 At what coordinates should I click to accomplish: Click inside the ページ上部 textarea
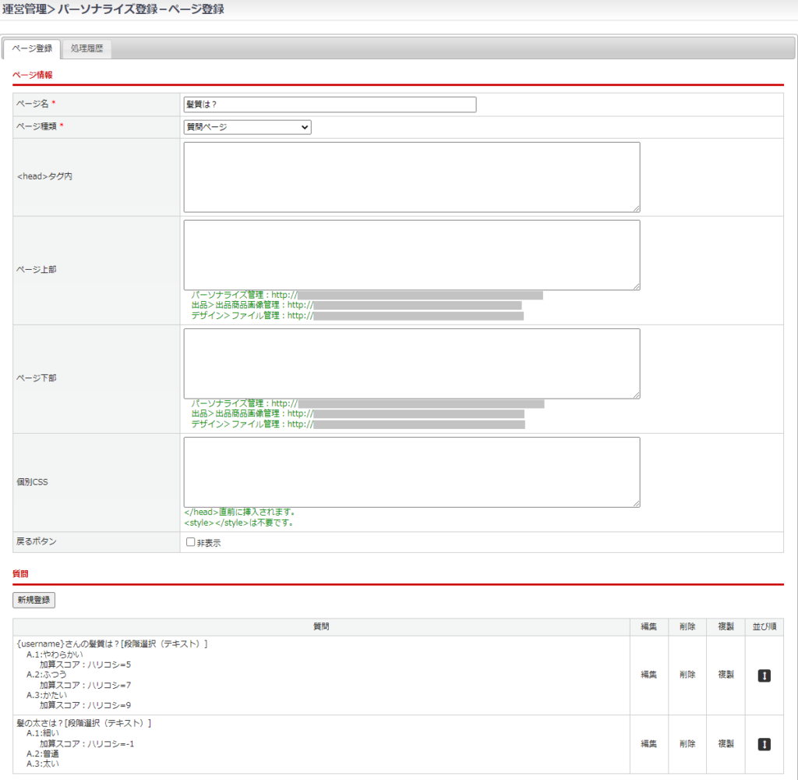pyautogui.click(x=411, y=255)
